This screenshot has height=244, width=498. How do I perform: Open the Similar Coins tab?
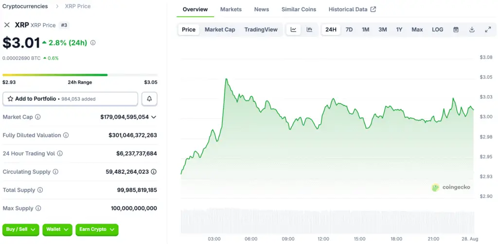(x=299, y=9)
